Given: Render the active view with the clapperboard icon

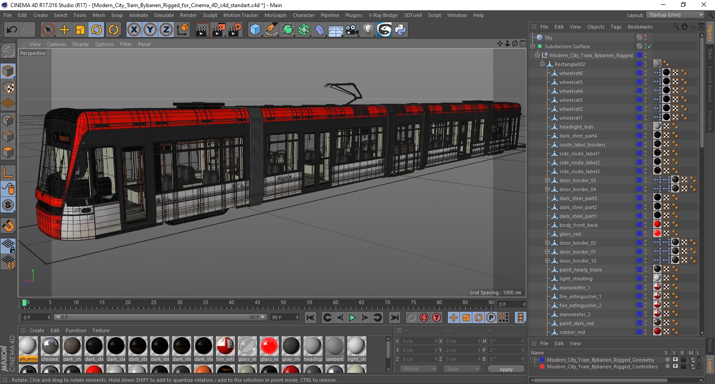Looking at the screenshot, I should (x=202, y=30).
